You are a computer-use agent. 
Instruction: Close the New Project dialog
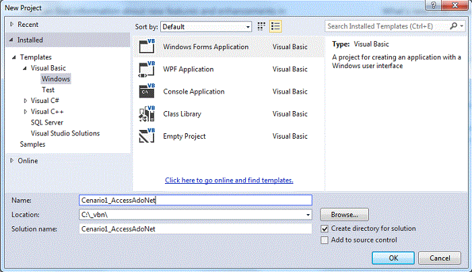(x=455, y=5)
